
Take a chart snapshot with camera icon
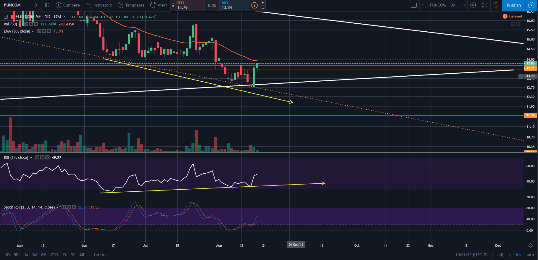tap(496, 5)
